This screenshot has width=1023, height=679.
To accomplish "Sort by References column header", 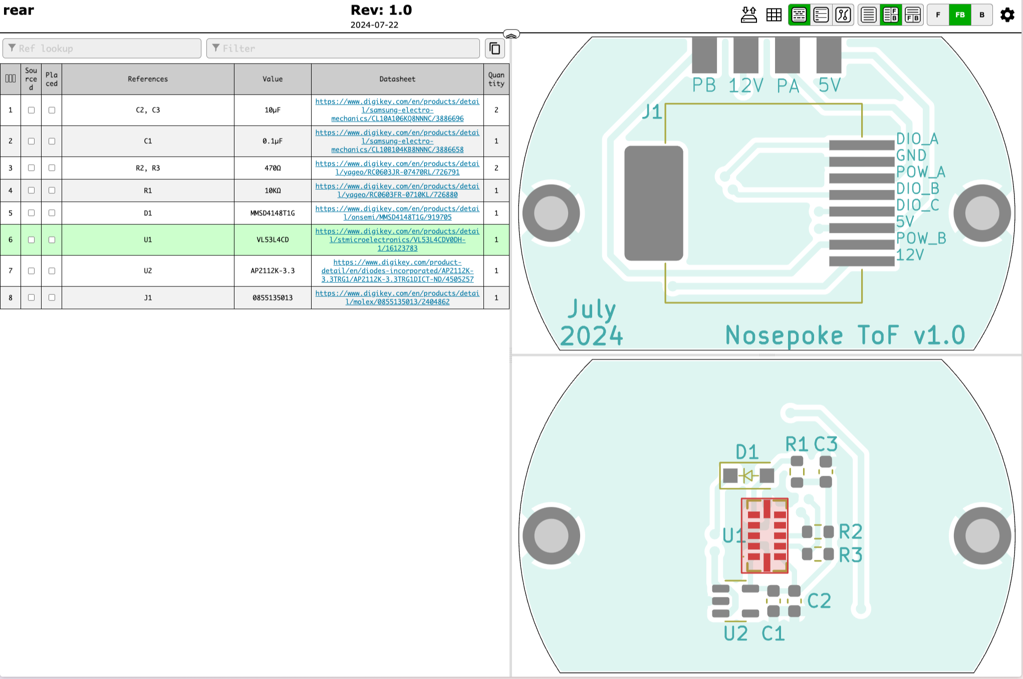I will 148,79.
